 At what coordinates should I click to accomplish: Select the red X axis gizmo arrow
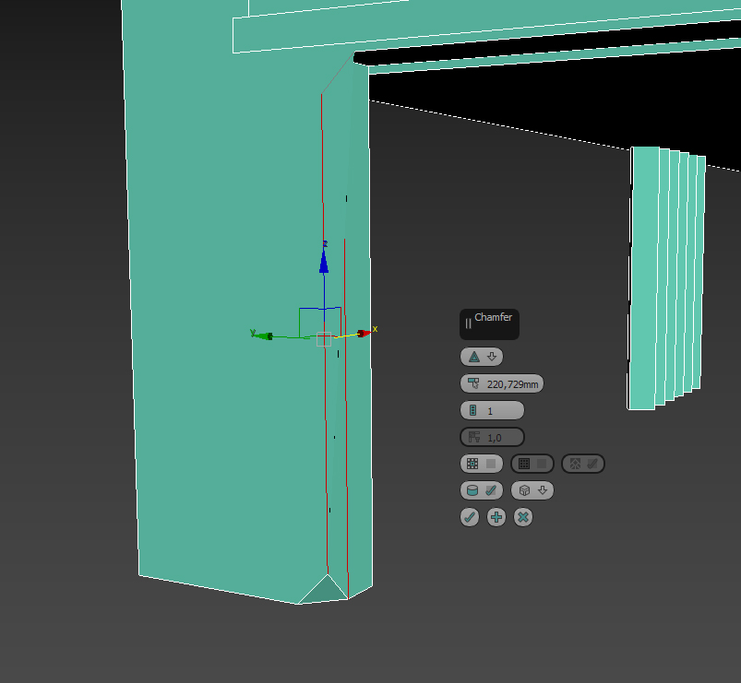click(363, 334)
